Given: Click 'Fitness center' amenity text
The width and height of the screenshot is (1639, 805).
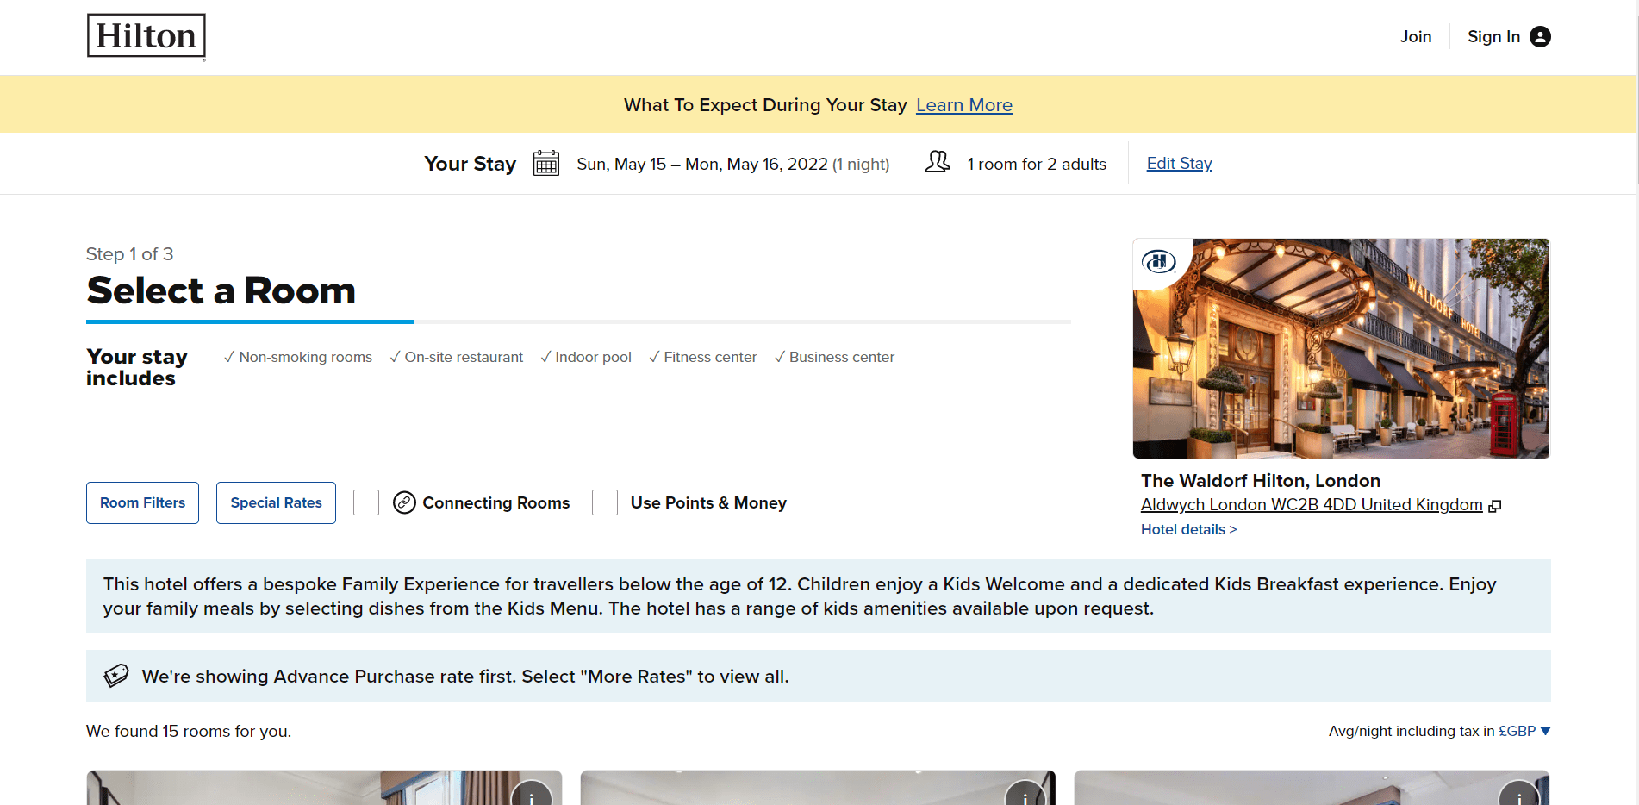Looking at the screenshot, I should (x=710, y=357).
